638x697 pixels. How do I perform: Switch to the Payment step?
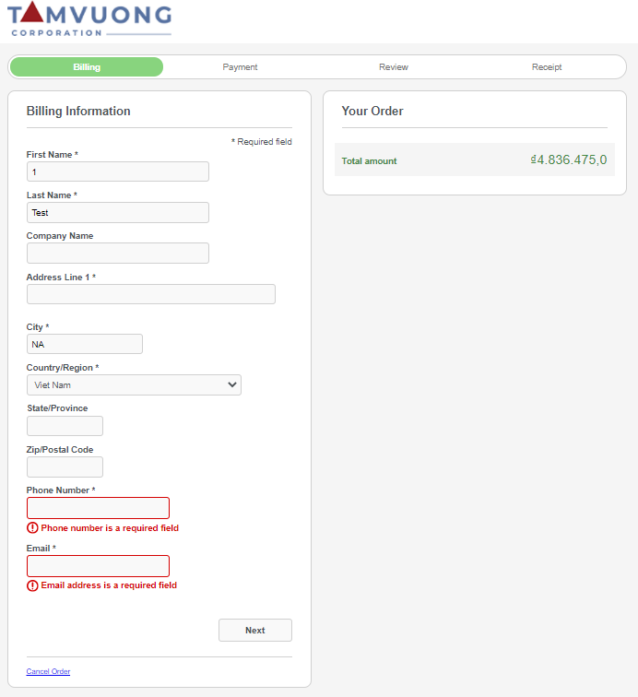pyautogui.click(x=240, y=67)
